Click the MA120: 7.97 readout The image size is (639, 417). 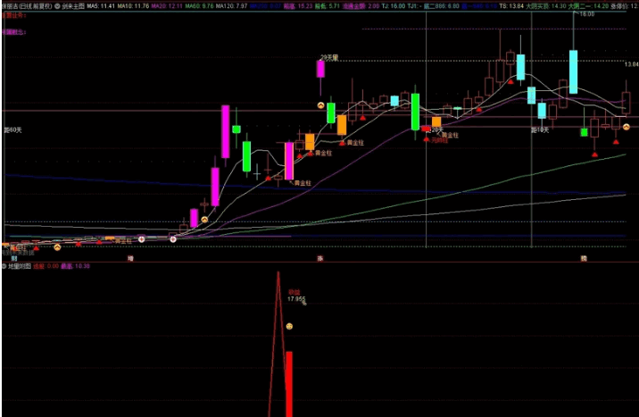(x=231, y=6)
